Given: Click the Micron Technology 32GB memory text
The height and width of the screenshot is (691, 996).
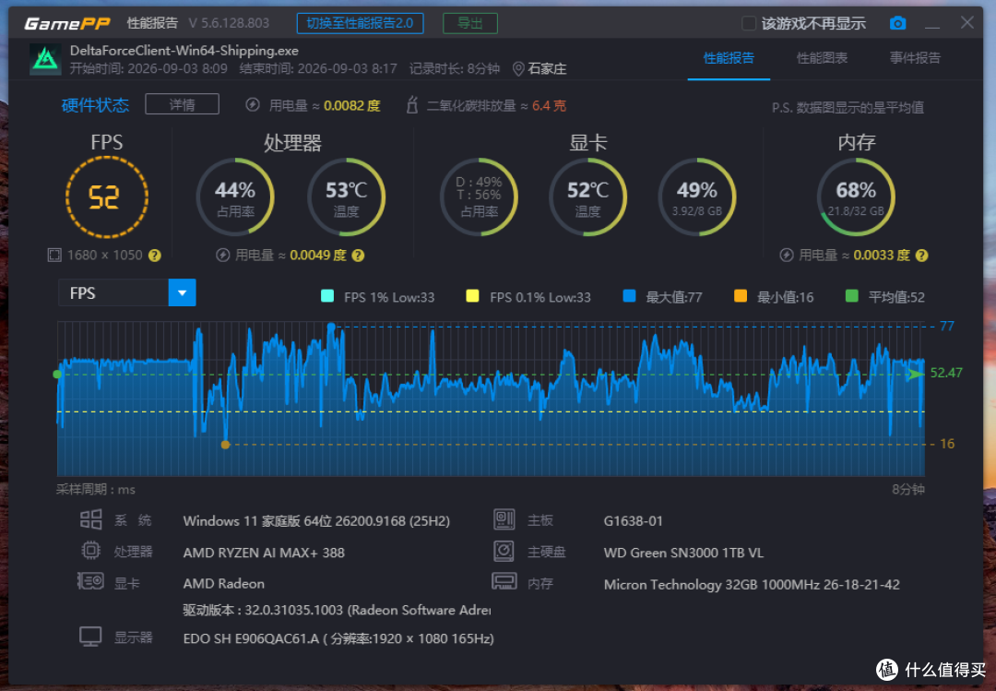Looking at the screenshot, I should click(752, 584).
